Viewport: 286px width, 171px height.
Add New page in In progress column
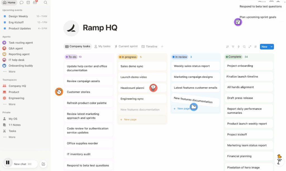[142, 120]
